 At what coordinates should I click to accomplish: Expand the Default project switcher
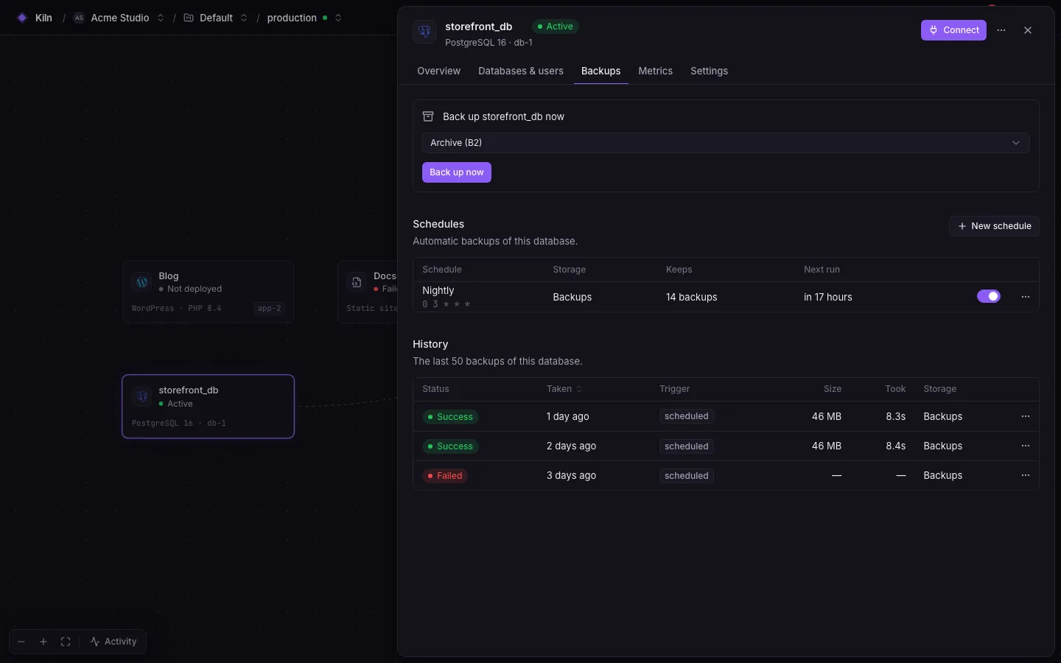[244, 18]
